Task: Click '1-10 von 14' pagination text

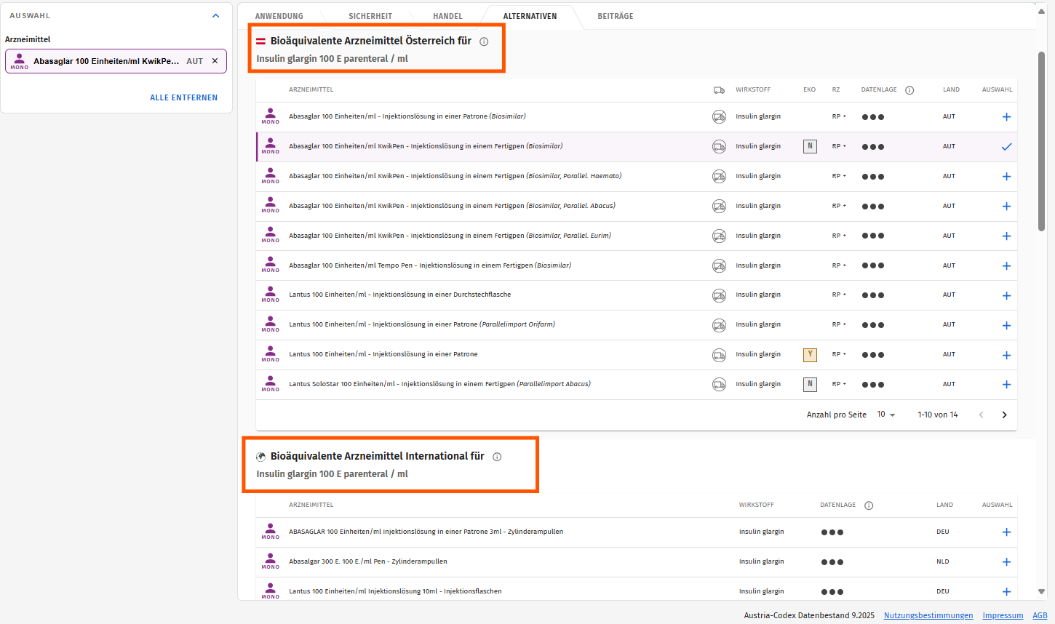Action: click(938, 415)
